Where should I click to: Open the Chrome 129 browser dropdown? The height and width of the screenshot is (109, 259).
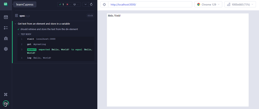coord(208,5)
